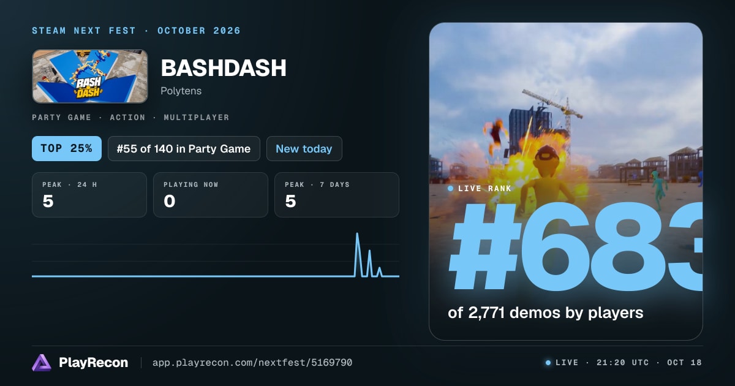Select the Peak 7 Days stat card
This screenshot has height=386, width=735.
[x=337, y=195]
